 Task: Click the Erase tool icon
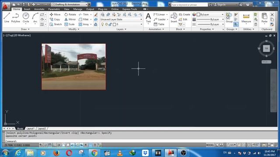pos(96,14)
